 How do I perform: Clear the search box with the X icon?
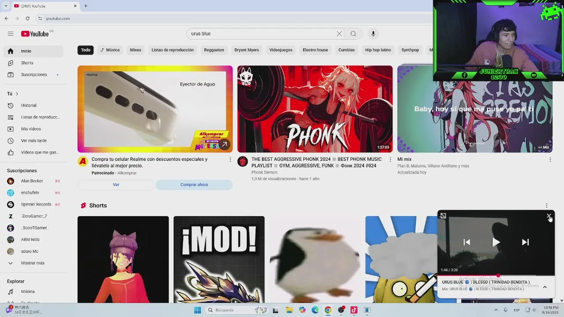tap(339, 34)
